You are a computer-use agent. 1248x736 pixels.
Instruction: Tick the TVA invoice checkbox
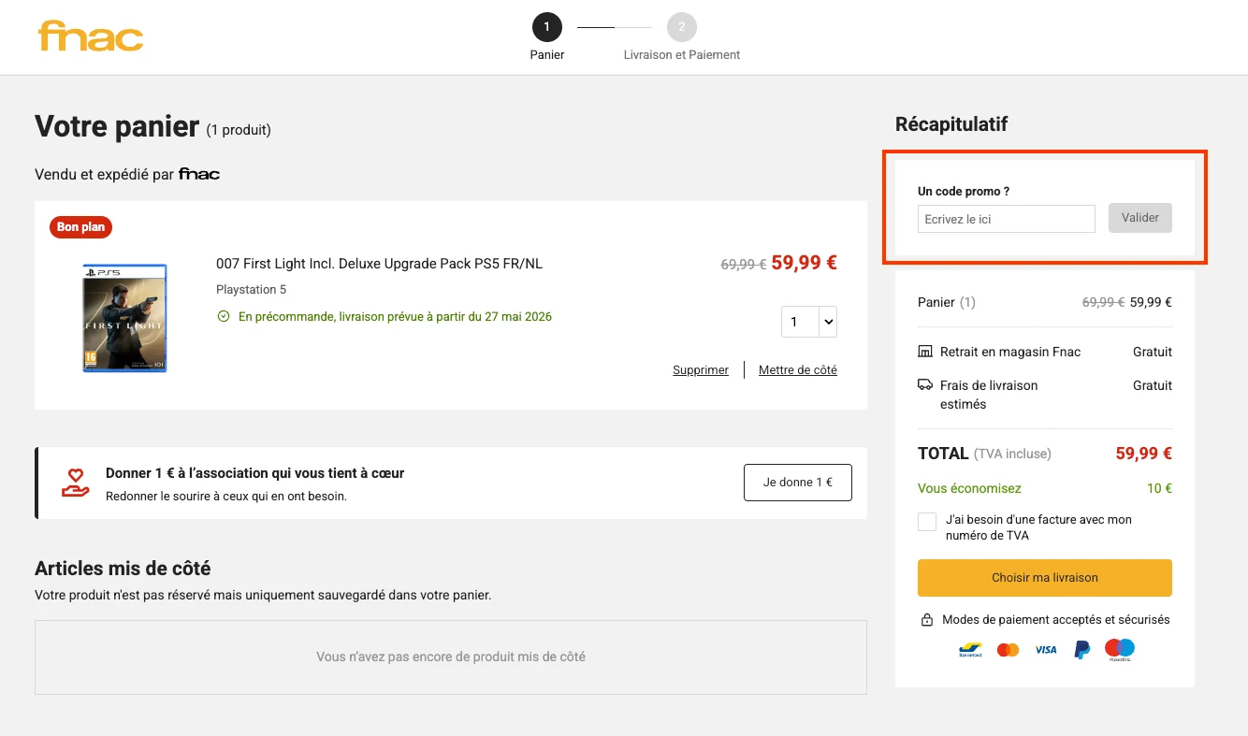927,522
